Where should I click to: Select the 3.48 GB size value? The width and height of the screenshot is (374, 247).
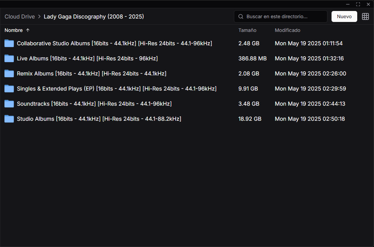pyautogui.click(x=249, y=104)
